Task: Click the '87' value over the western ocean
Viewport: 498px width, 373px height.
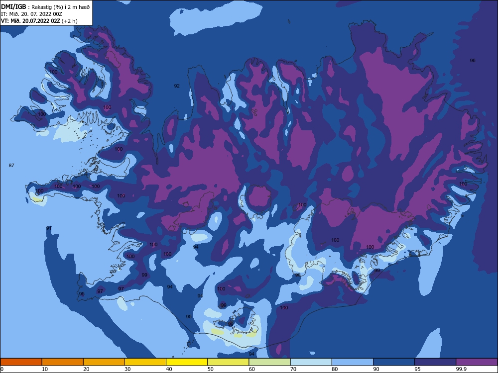Action: coord(11,165)
